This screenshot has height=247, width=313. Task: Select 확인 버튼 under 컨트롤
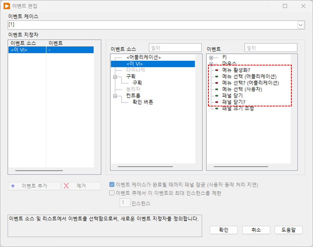pyautogui.click(x=143, y=102)
